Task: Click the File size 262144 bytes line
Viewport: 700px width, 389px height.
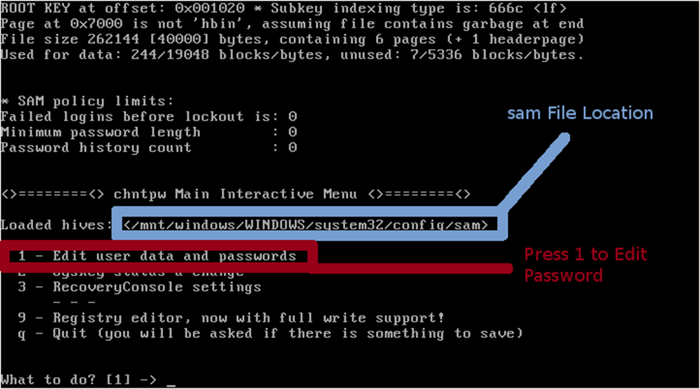Action: point(292,39)
